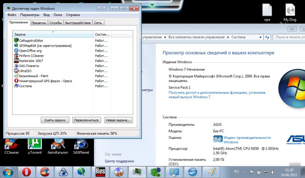Click the Task Manager taskbar icon
Screen dimensions: 305x178
137,172
